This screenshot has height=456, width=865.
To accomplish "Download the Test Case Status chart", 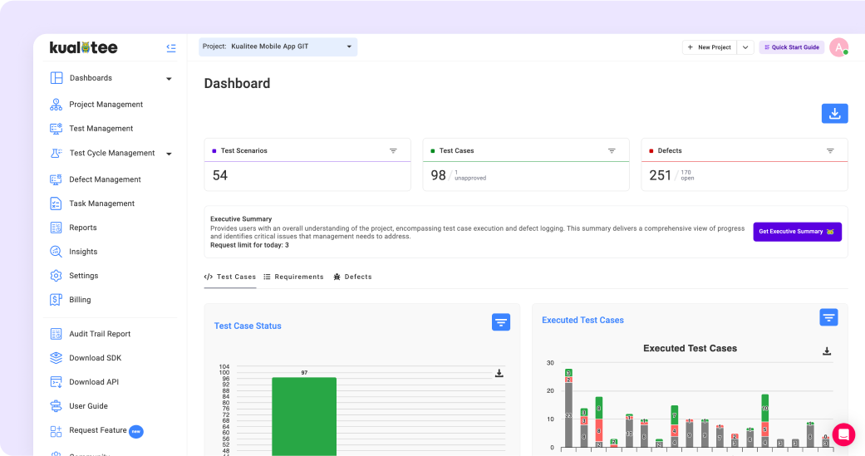I will coord(499,373).
